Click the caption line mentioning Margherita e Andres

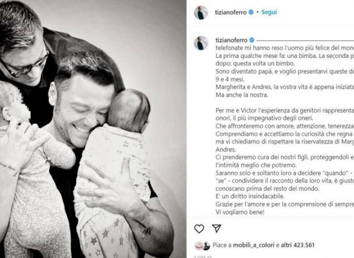pyautogui.click(x=285, y=87)
